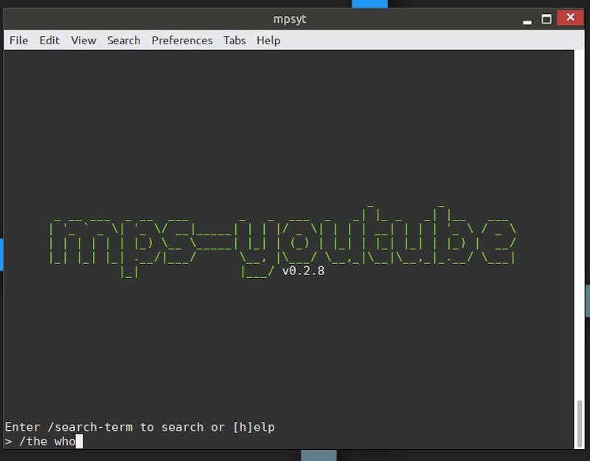Click the green mps-youtube ASCII logo
Viewport: 590px width, 461px height.
[280, 236]
